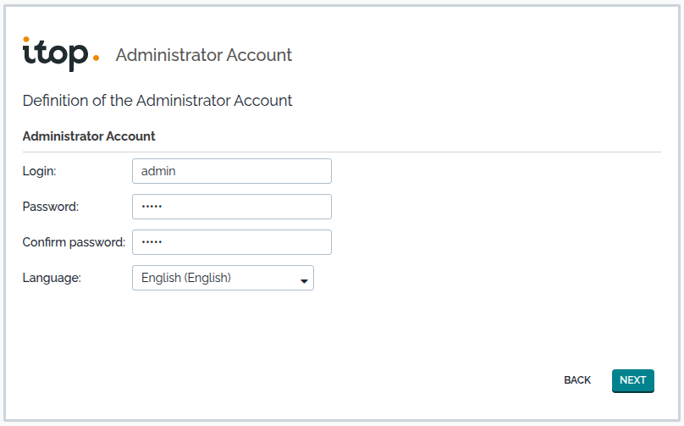Click the Confirm password label
The width and height of the screenshot is (684, 426).
(x=74, y=242)
